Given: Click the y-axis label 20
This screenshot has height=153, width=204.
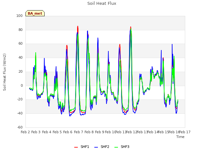Looking at the screenshot, I should click(20, 71).
